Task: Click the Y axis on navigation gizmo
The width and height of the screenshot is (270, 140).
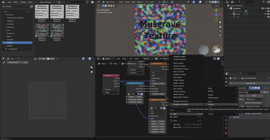Action: (216, 10)
